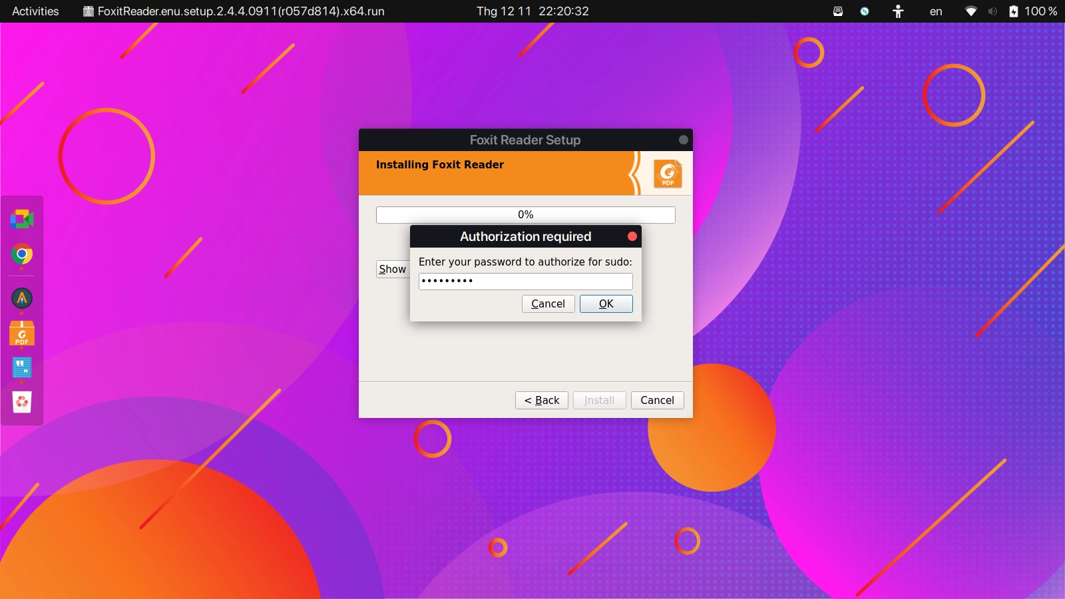Open the blue notes app in dock
The width and height of the screenshot is (1065, 599).
point(22,367)
